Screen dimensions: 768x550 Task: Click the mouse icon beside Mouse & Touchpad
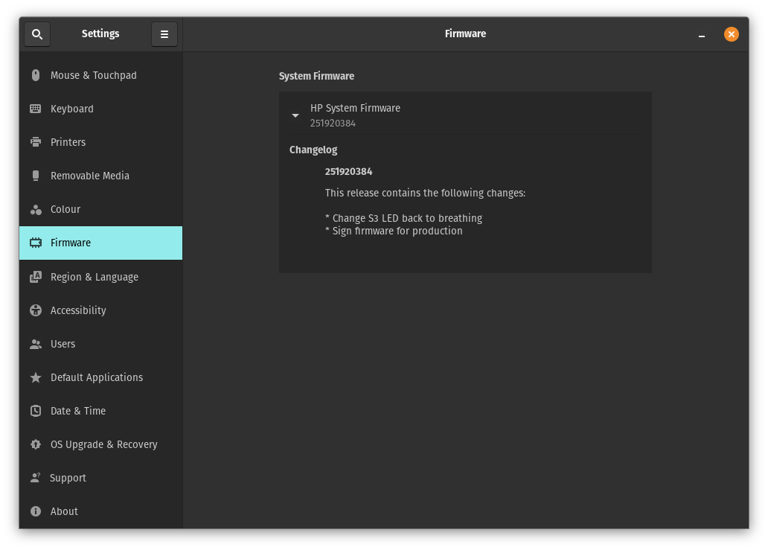[36, 75]
